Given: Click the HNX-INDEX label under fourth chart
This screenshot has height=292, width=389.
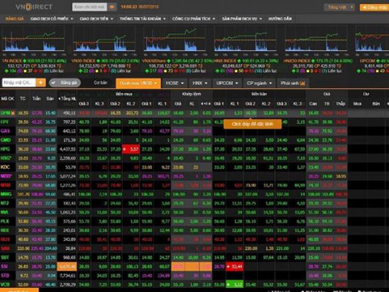Looking at the screenshot, I should [x=225, y=61].
